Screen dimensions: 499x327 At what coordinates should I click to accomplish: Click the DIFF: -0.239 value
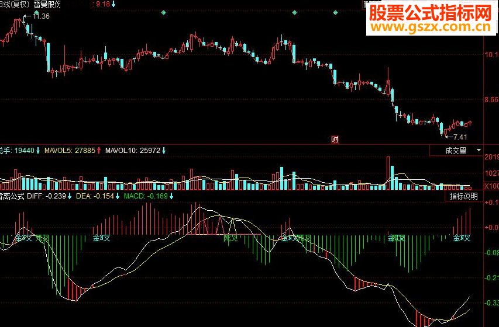pyautogui.click(x=46, y=196)
